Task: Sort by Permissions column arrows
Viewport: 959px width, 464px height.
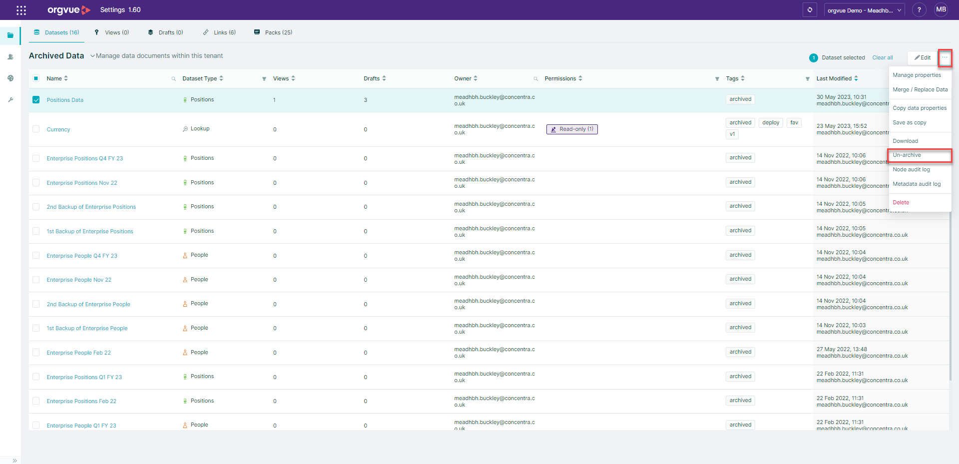Action: [x=580, y=78]
